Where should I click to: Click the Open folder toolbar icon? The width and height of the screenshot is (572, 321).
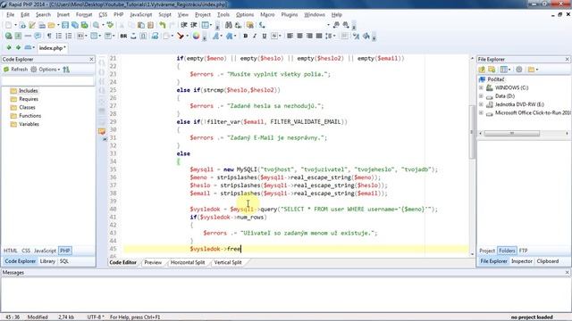(x=52, y=25)
